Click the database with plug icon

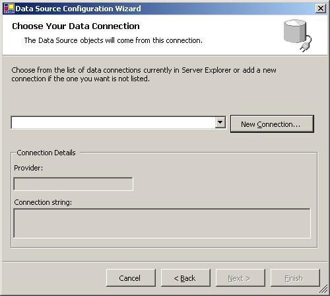pos(298,36)
